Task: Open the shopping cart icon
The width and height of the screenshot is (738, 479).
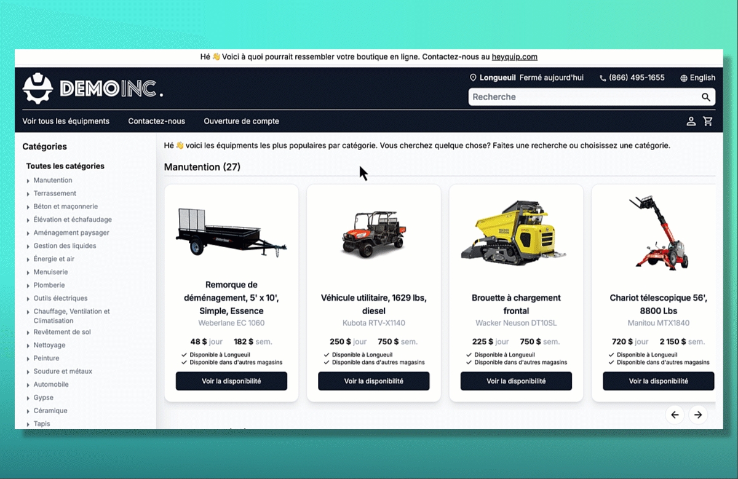Action: click(x=708, y=122)
